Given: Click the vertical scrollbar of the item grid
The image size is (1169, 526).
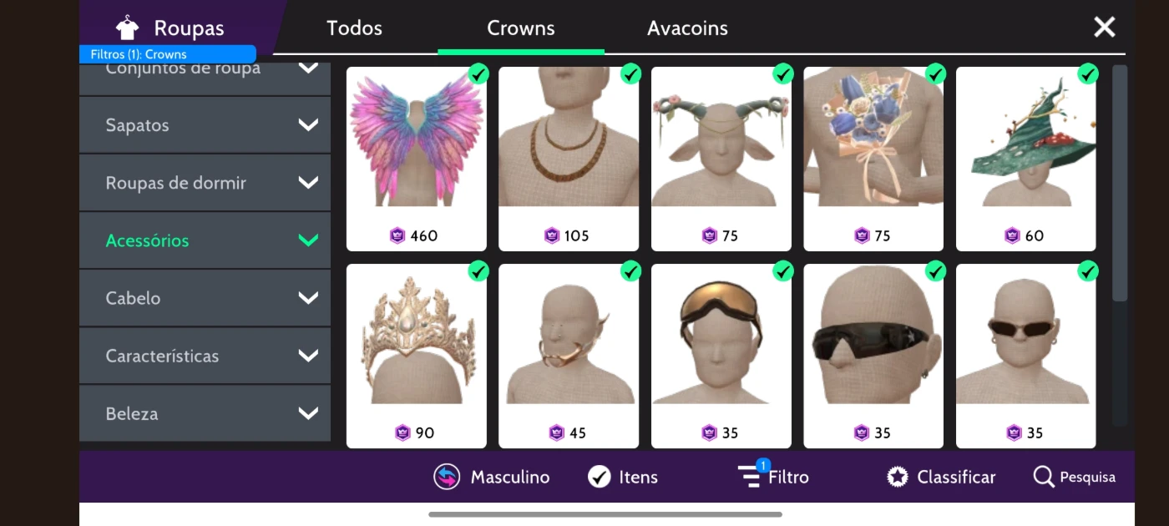Looking at the screenshot, I should click(1120, 184).
